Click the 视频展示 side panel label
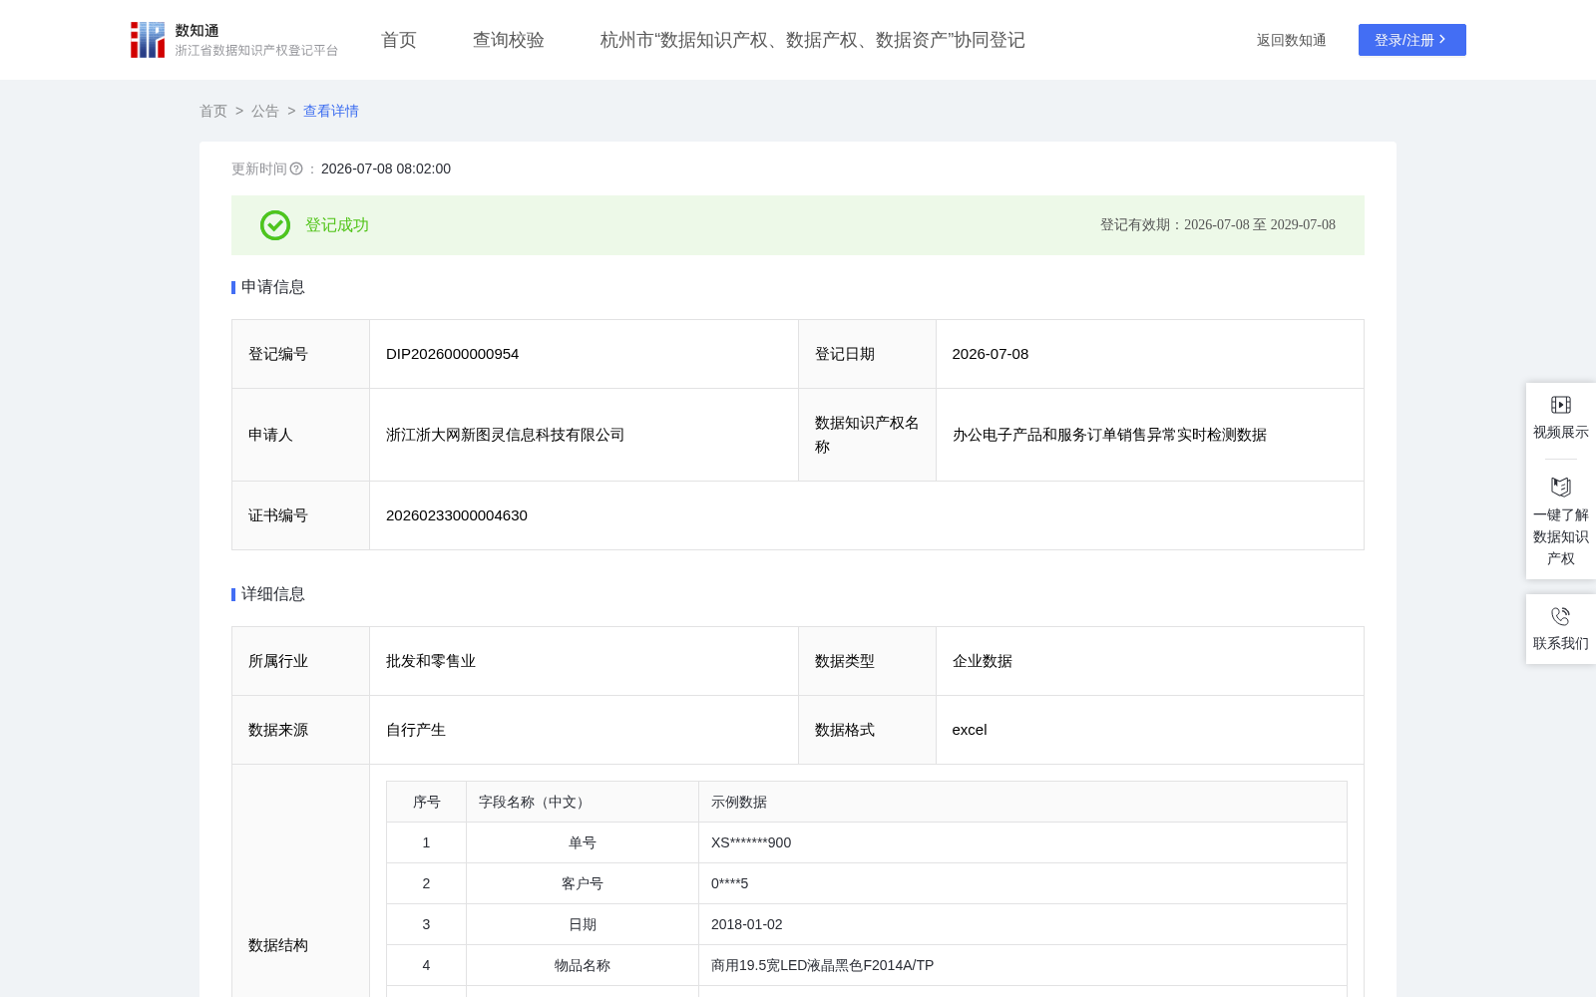 [x=1561, y=432]
